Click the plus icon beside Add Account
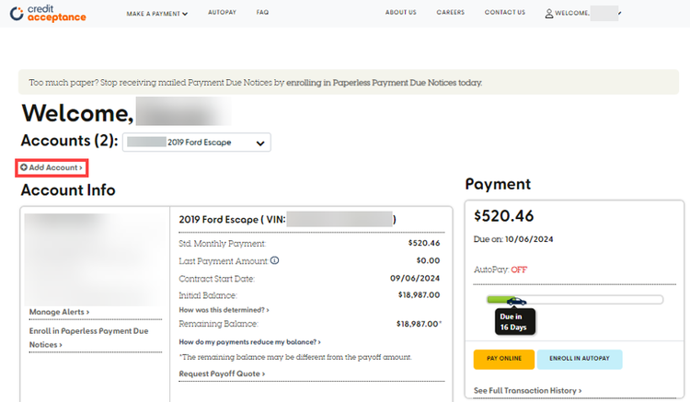This screenshot has width=690, height=402. 24,167
